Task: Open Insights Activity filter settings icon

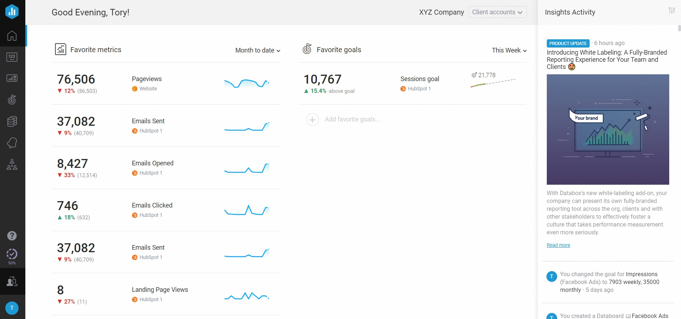Action: pos(672,10)
